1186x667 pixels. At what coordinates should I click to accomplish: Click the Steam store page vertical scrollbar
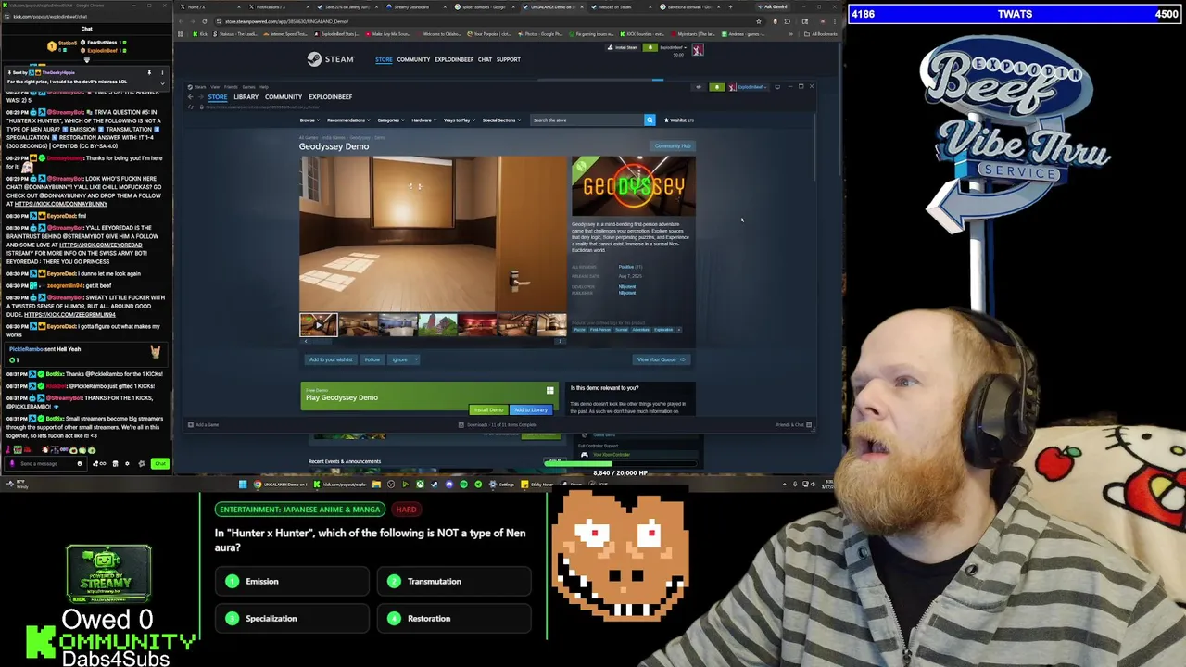[x=814, y=146]
